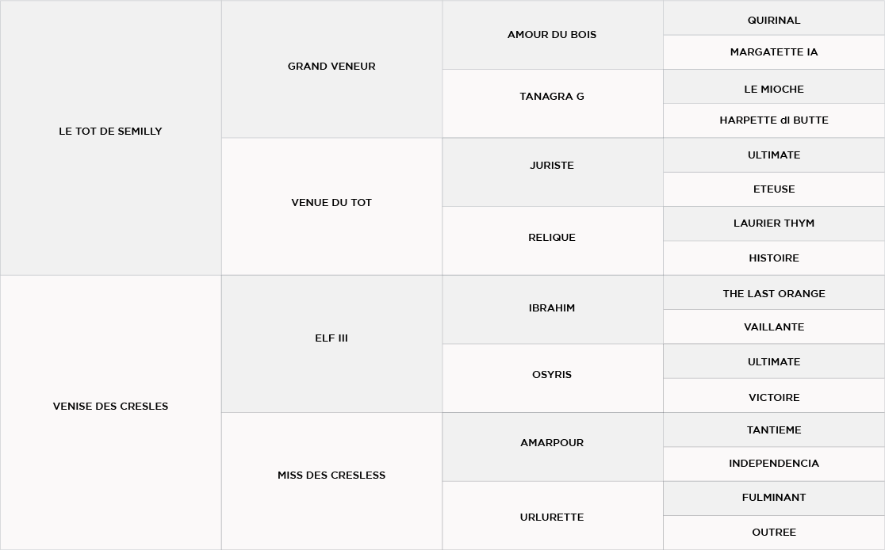
Task: Open the GRAND VENEUR pedigree entry
Action: click(331, 67)
